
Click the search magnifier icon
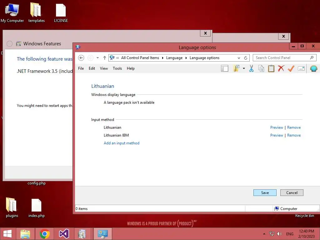point(312,58)
